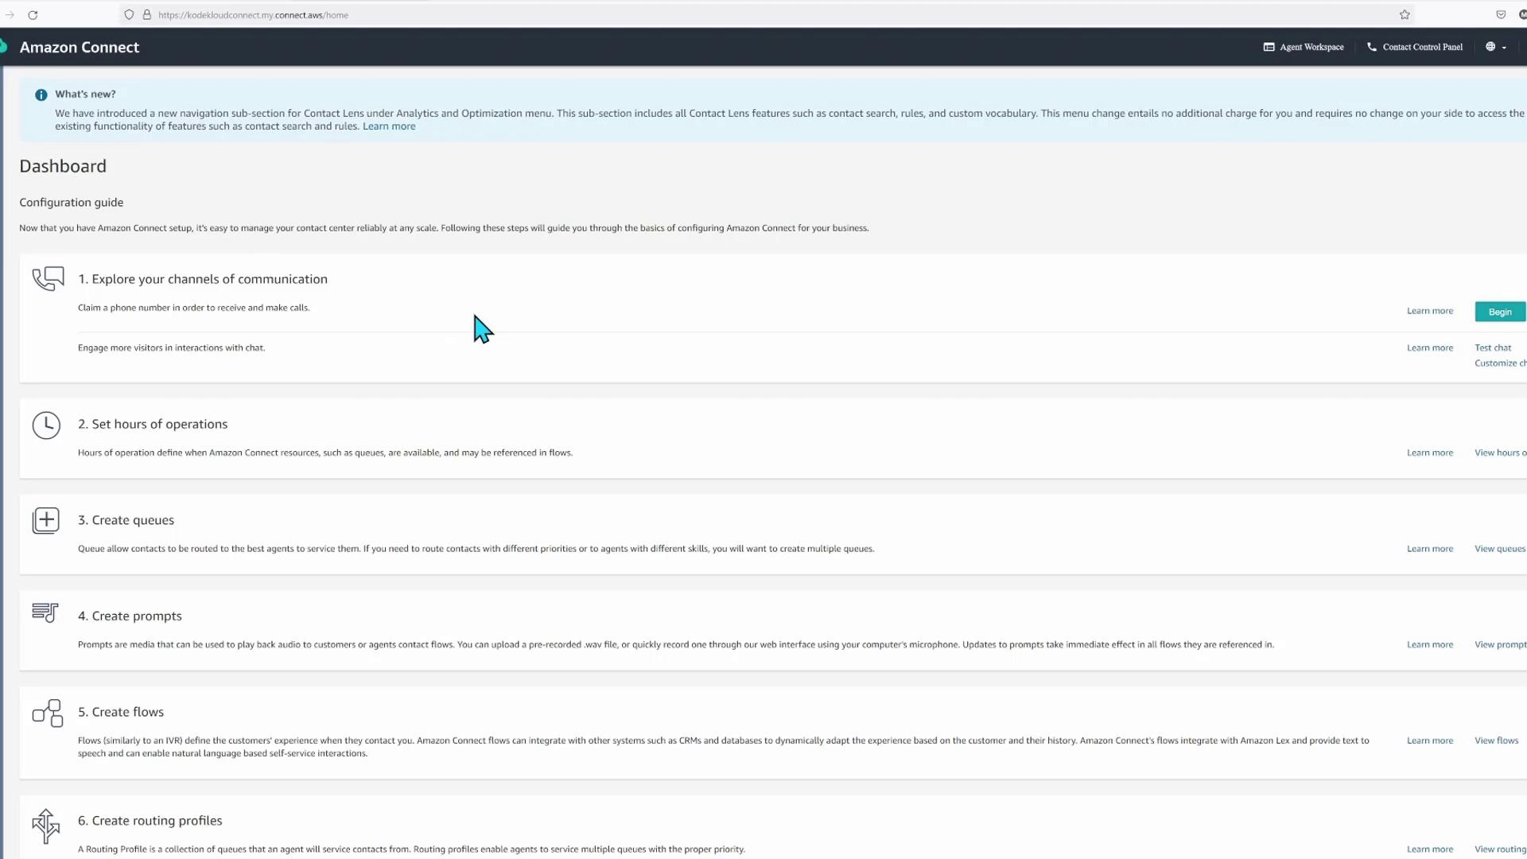This screenshot has width=1527, height=859.
Task: Click the What's new info icon
Action: 41,95
